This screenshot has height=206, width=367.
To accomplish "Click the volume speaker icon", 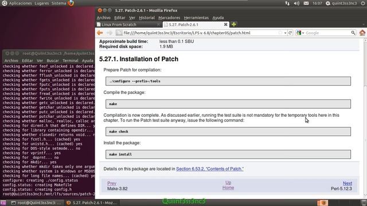I will click(296, 3).
